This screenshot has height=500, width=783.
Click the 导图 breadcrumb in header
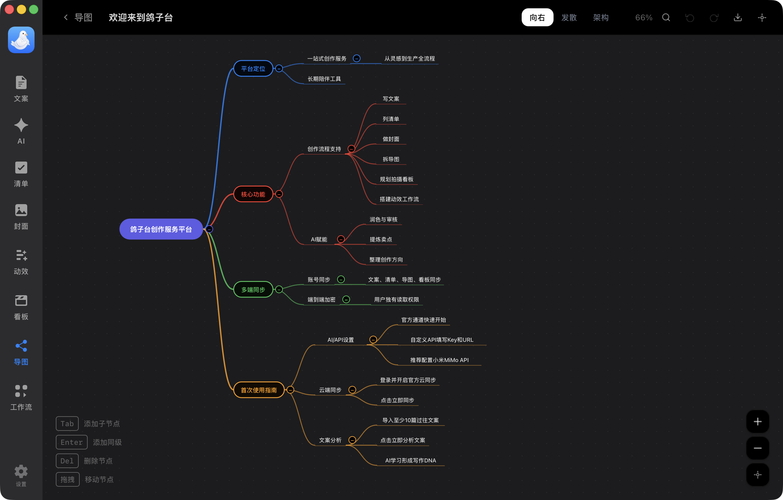point(83,17)
